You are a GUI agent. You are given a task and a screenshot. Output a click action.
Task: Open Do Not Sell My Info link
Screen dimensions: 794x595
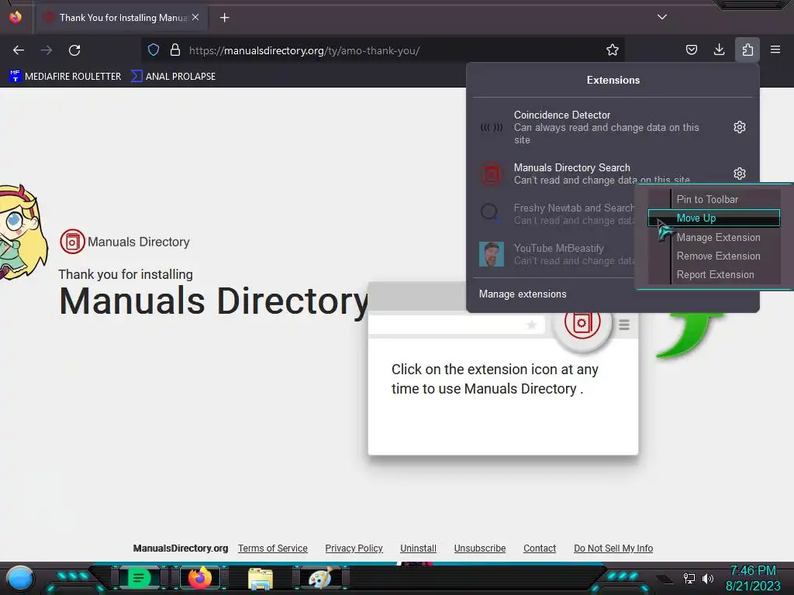coord(613,548)
